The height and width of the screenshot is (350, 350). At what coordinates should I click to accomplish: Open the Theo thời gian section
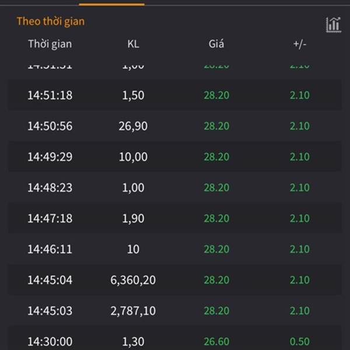(x=51, y=22)
